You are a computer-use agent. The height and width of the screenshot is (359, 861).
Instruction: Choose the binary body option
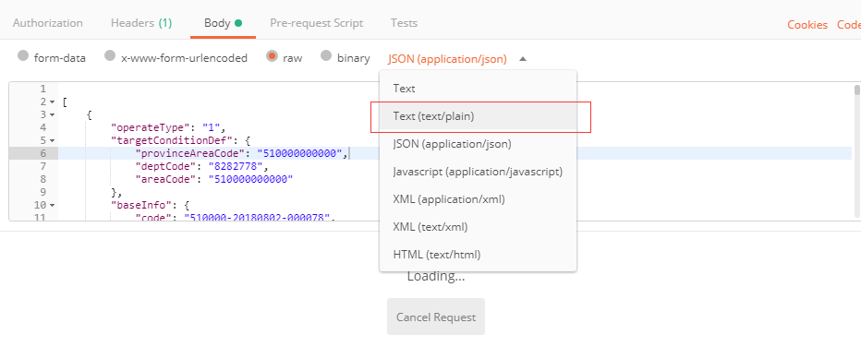(x=326, y=55)
